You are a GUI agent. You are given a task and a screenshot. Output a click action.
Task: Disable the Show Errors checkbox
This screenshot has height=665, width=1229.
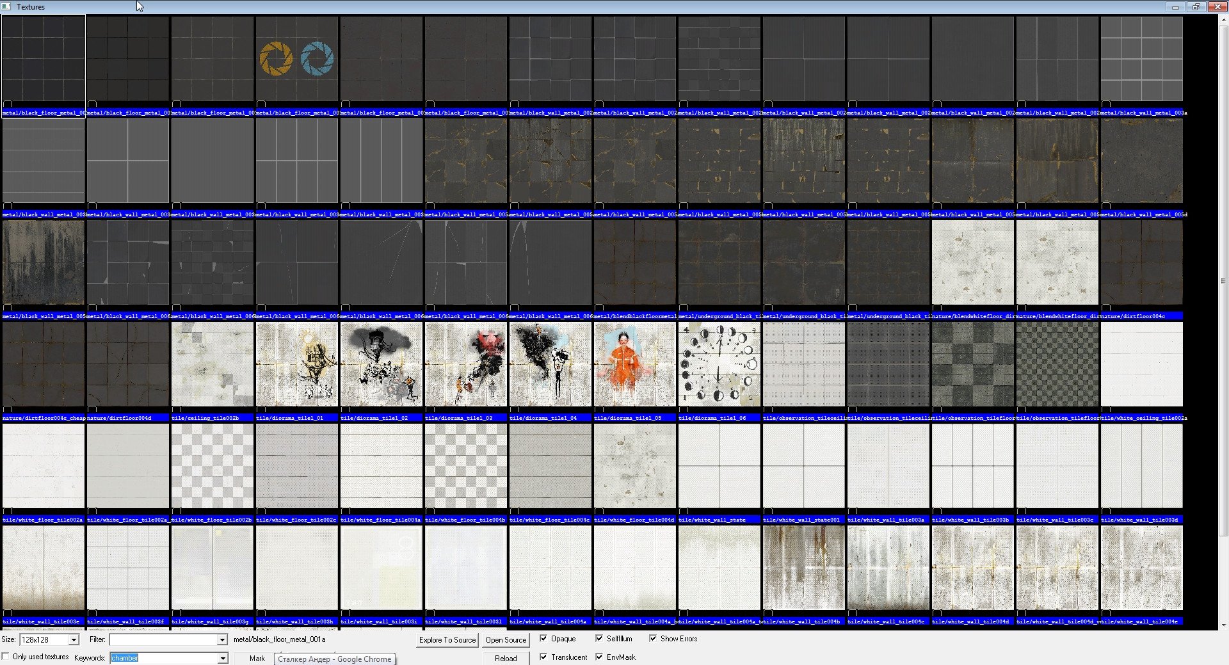[x=653, y=639]
